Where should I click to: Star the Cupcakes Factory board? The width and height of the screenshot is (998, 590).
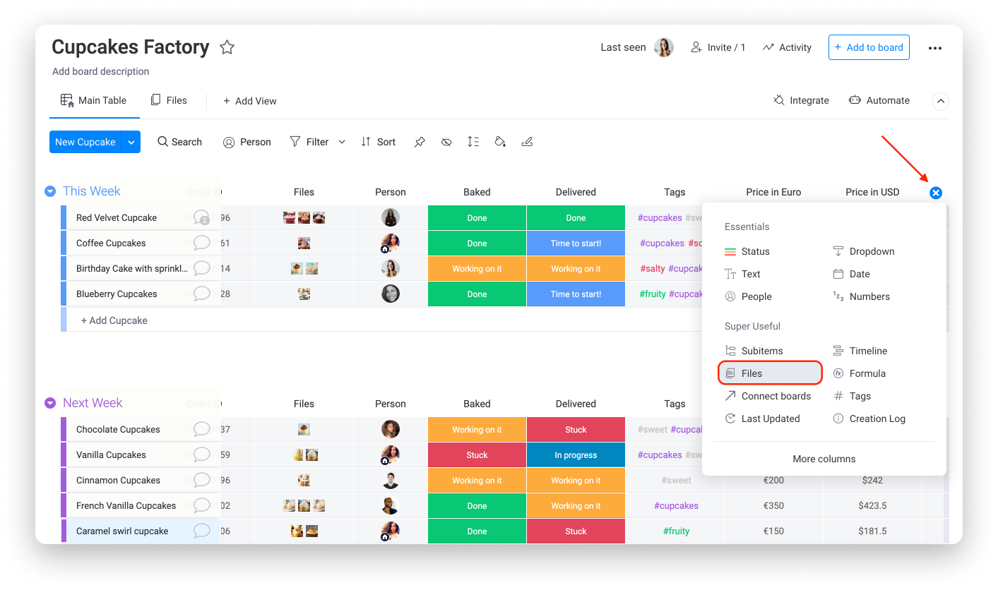tap(227, 47)
